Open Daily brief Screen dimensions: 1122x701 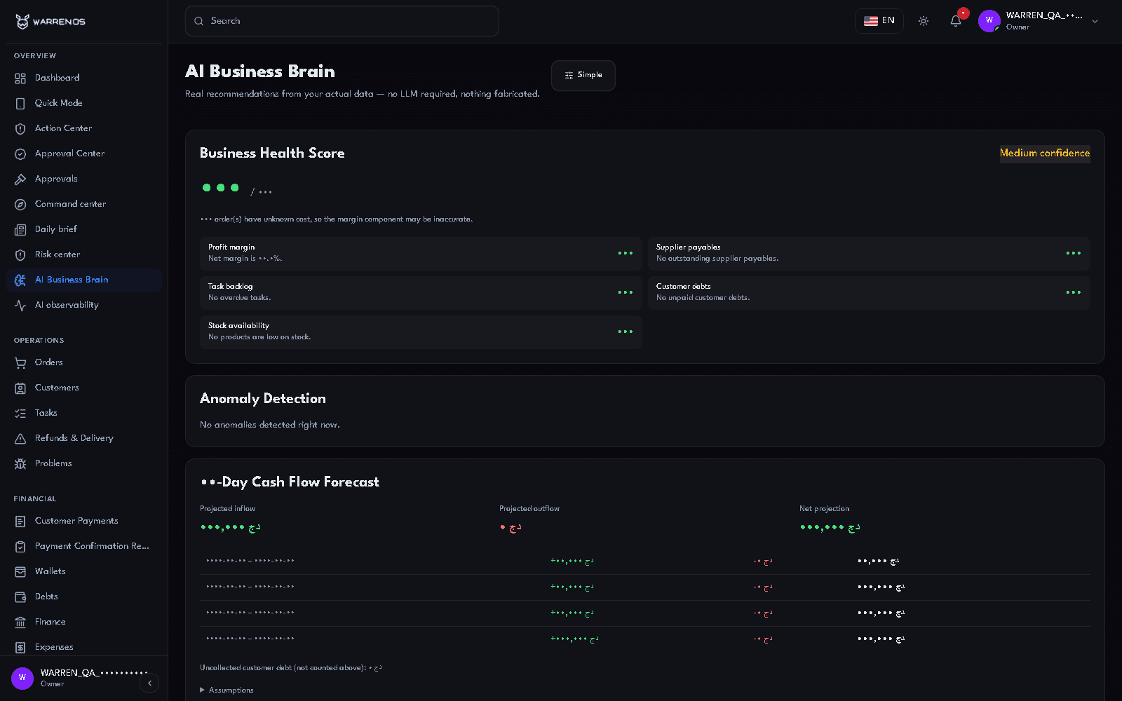[x=83, y=229]
